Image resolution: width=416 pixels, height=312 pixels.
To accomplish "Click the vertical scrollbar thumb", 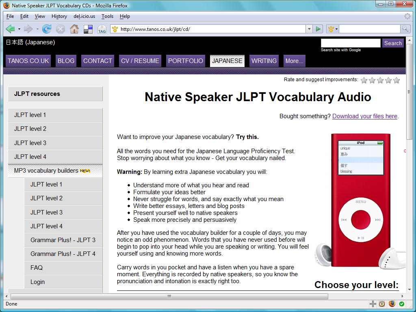I will coord(409,91).
